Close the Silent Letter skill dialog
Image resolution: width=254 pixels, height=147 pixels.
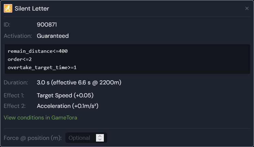tap(247, 9)
